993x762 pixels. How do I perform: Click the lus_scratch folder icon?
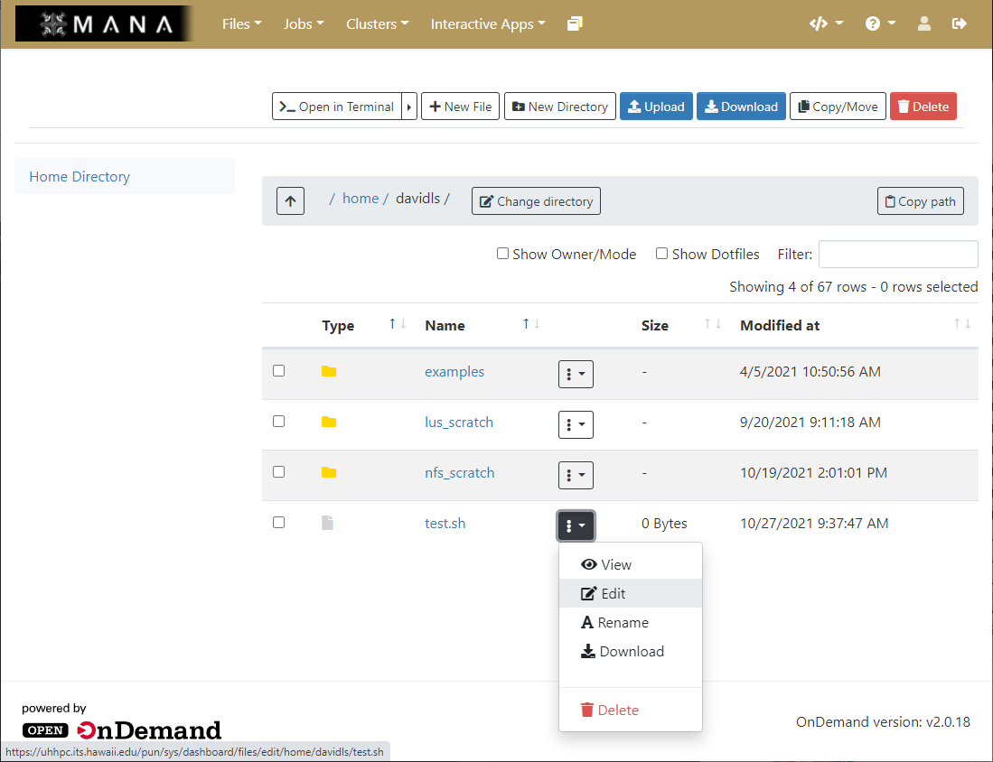click(329, 423)
